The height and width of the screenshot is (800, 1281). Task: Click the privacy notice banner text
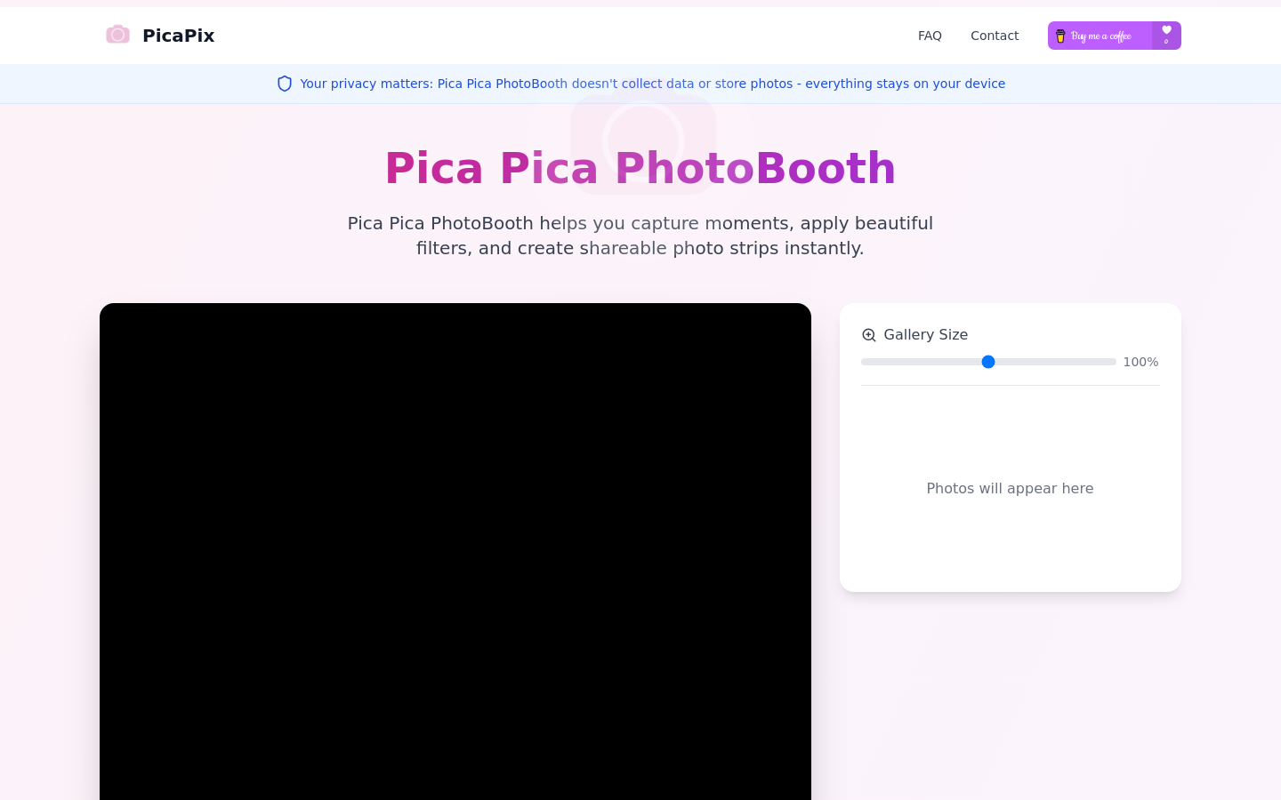point(652,84)
